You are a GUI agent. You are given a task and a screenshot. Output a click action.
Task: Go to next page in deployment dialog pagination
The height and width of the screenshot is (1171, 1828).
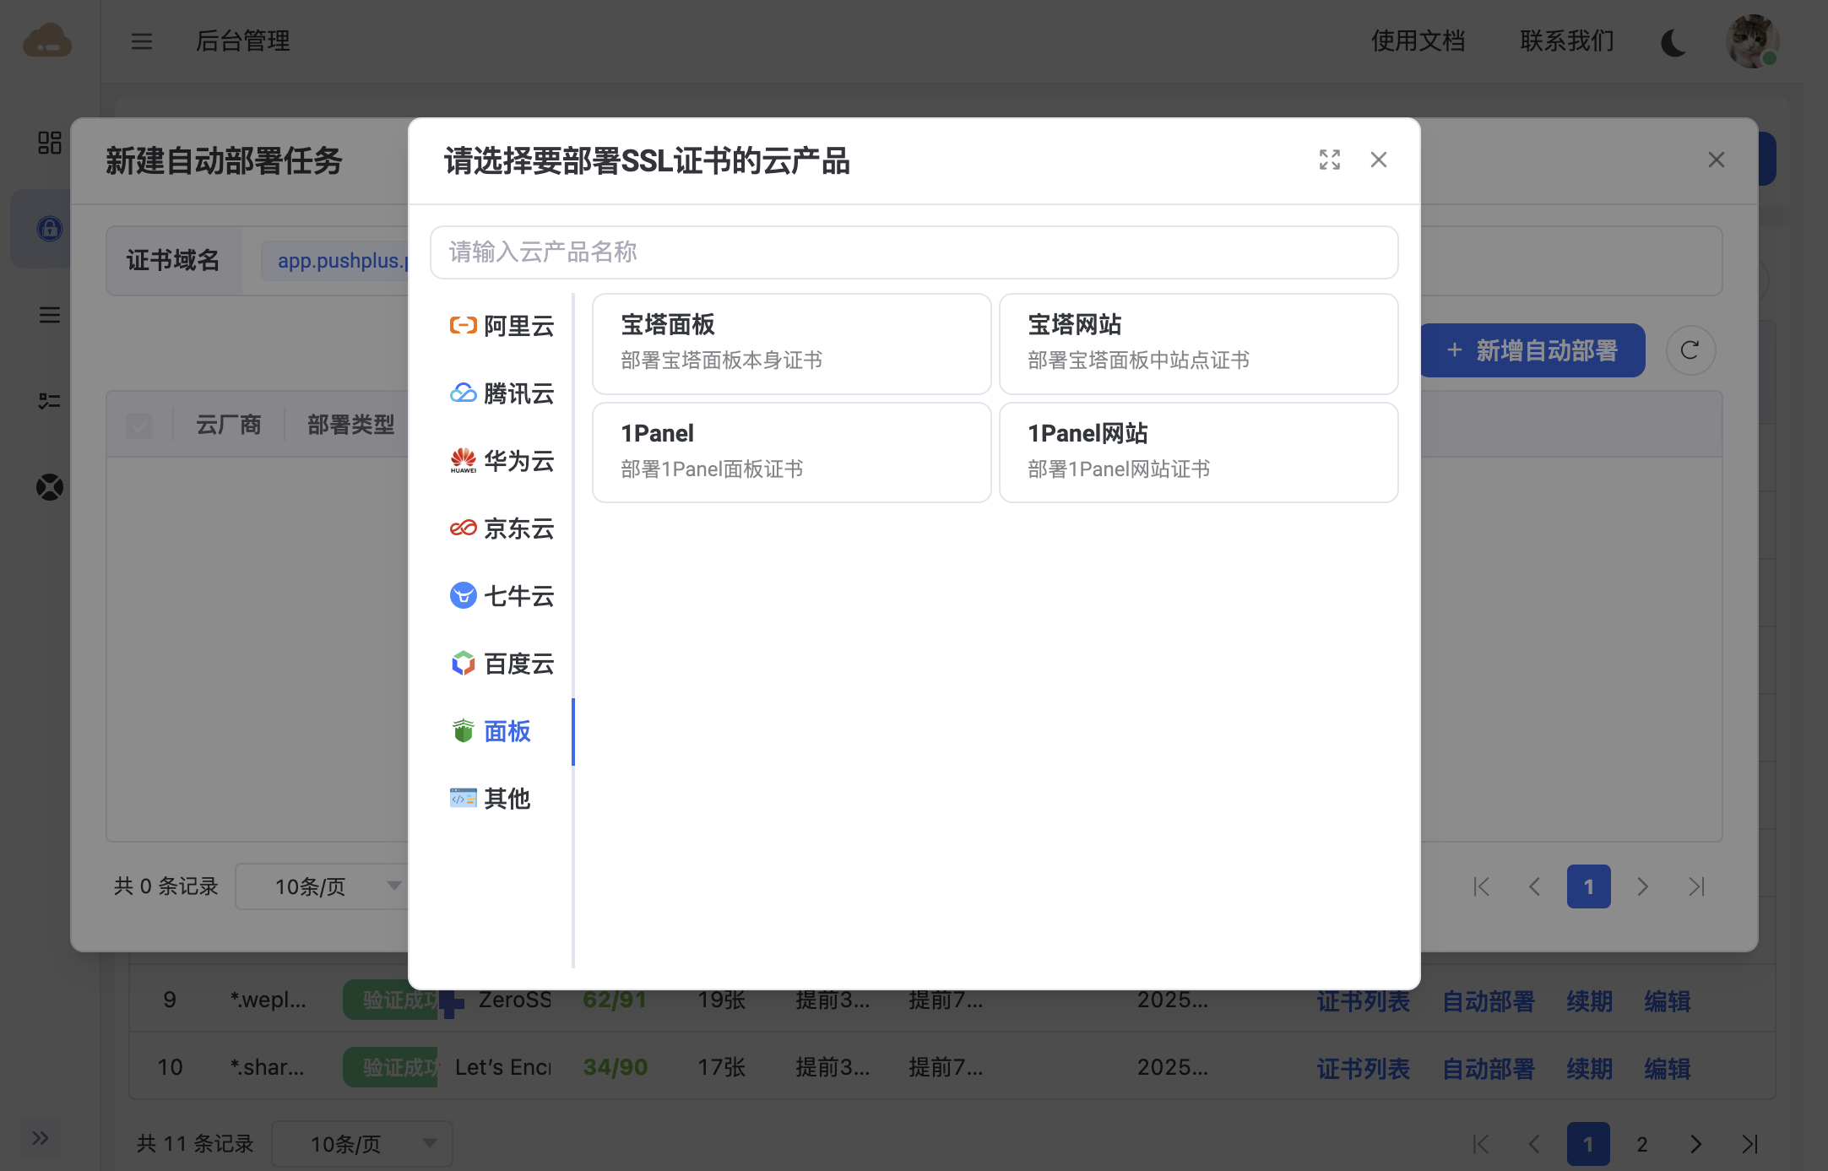point(1642,886)
